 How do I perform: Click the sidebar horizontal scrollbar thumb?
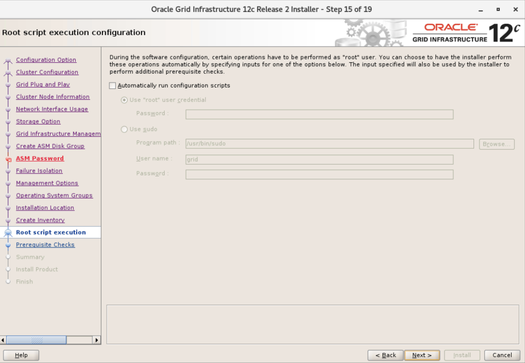point(37,340)
